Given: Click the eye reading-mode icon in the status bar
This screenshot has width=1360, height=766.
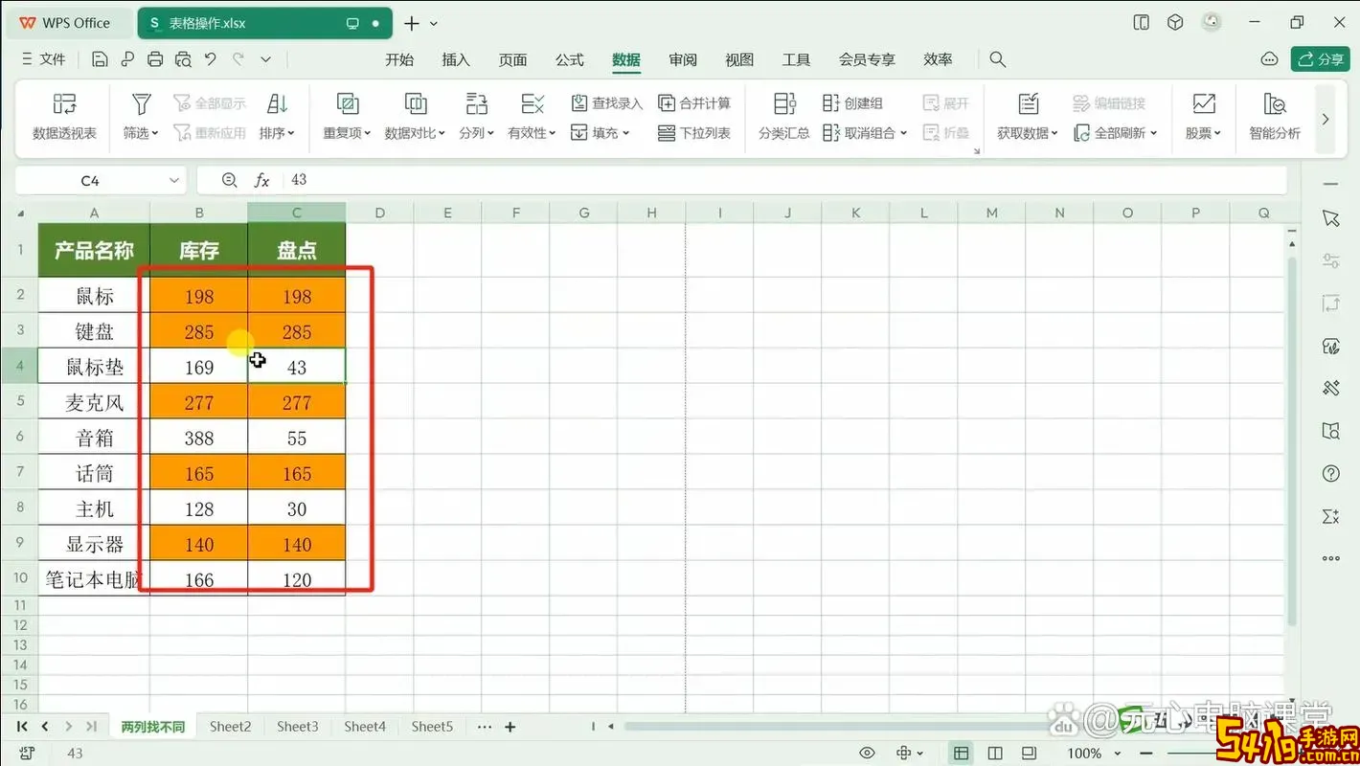Looking at the screenshot, I should click(x=867, y=753).
